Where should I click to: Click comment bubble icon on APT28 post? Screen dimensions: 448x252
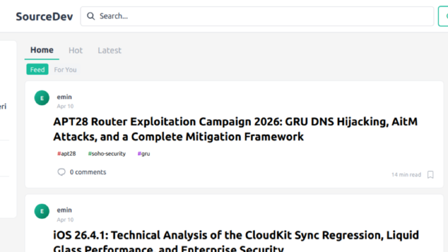click(62, 172)
